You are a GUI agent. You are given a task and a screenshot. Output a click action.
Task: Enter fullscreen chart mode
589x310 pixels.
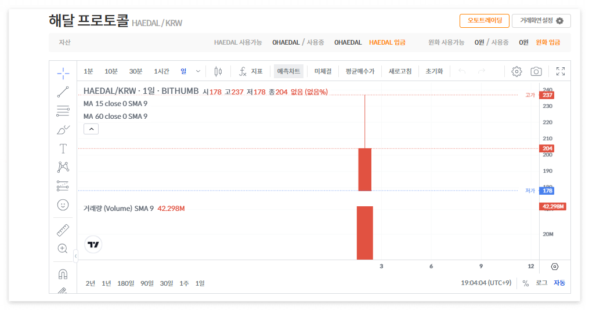pyautogui.click(x=561, y=71)
